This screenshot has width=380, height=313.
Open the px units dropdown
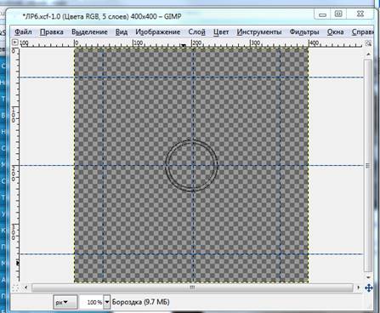[65, 302]
